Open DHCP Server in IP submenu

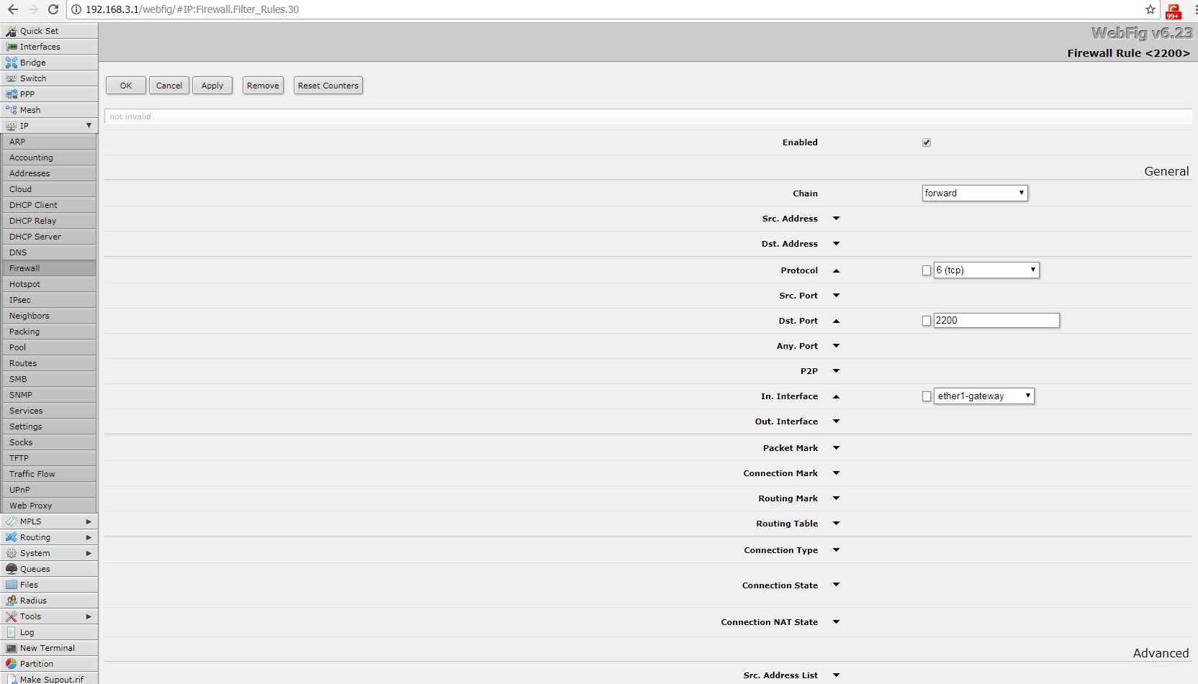(x=49, y=237)
